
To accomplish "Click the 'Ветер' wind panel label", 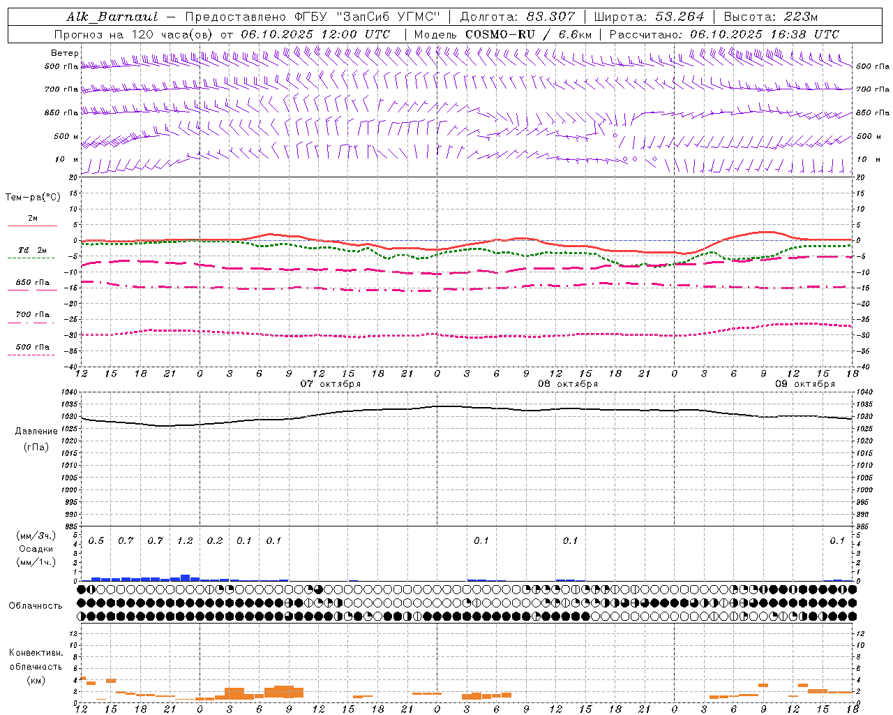I will point(64,53).
